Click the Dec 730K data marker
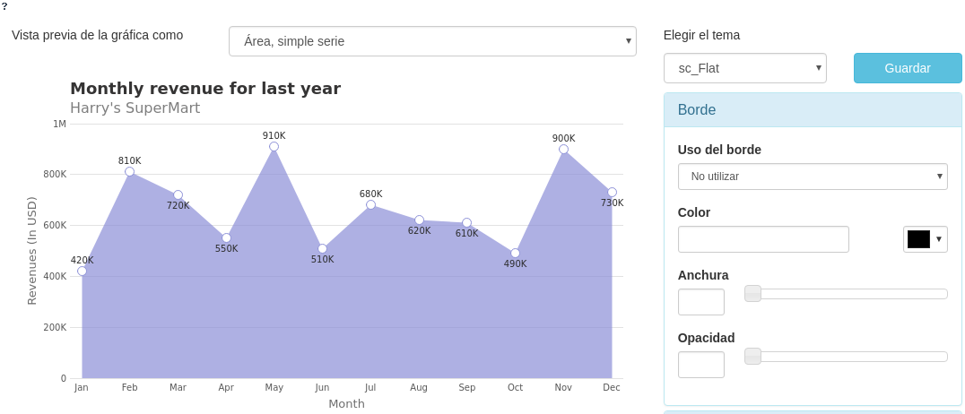965x414 pixels. (612, 193)
